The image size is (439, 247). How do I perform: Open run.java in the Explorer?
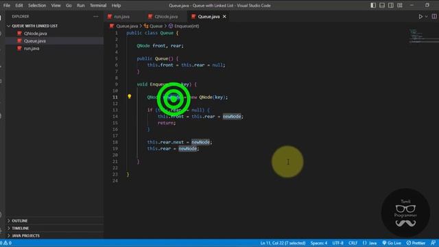point(32,49)
